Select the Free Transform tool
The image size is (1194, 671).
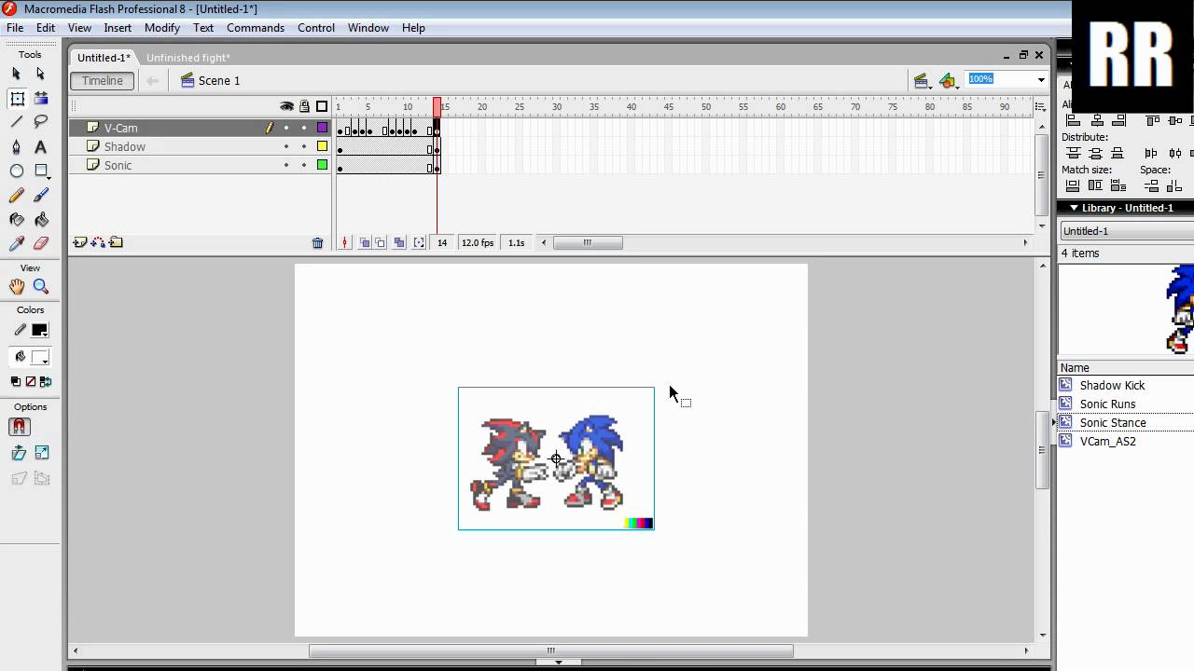[x=17, y=98]
